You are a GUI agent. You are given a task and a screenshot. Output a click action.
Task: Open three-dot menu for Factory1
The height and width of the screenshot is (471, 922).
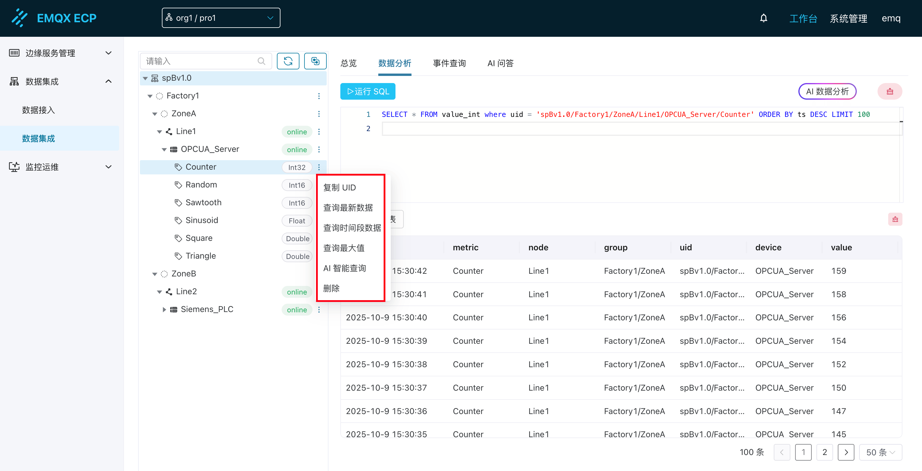319,96
